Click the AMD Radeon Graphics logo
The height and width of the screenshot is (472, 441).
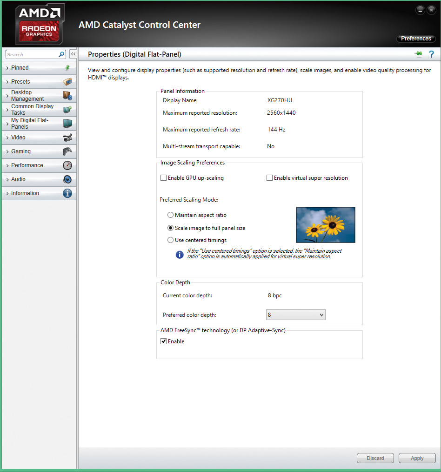(40, 24)
